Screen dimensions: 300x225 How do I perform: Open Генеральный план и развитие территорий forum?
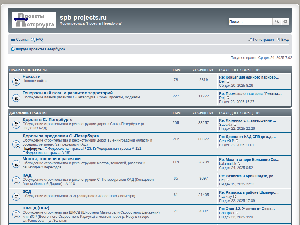click(x=67, y=93)
